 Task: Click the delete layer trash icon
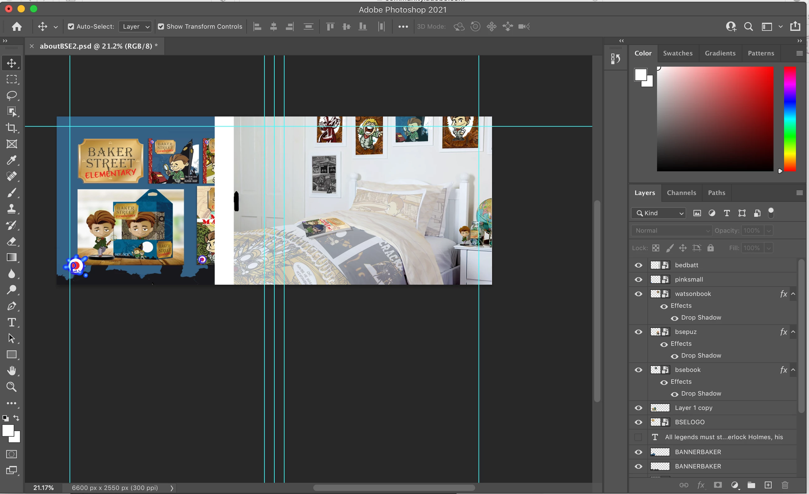pos(785,485)
